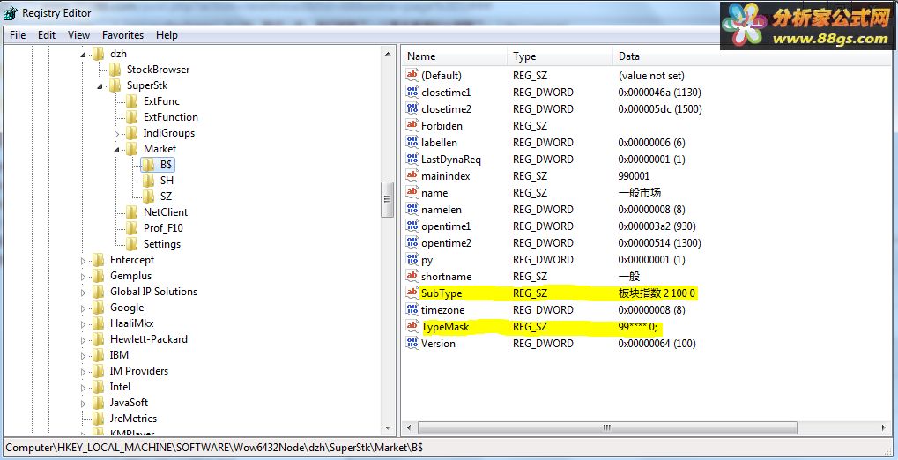
Task: Select the B$ folder icon
Action: pos(148,165)
